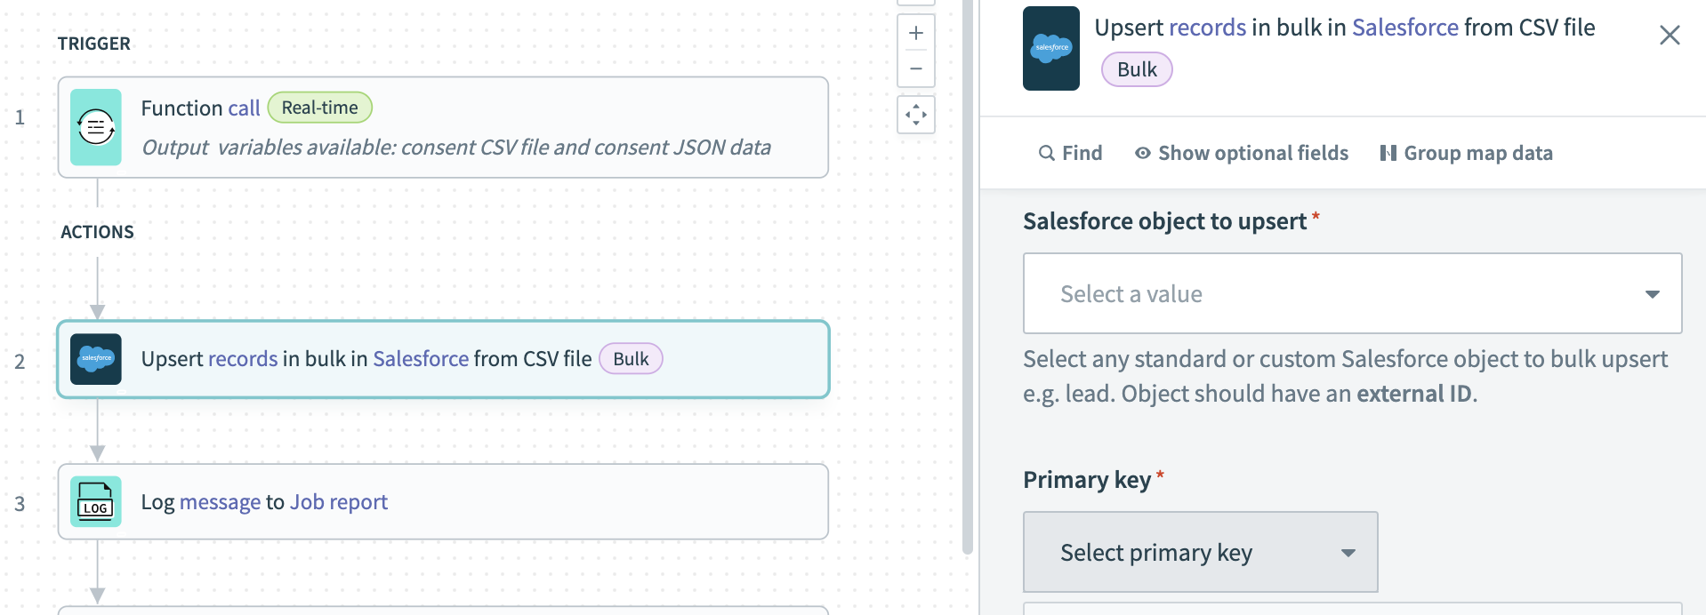1706x615 pixels.
Task: Click the 'external ID' help text
Action: 1413,394
